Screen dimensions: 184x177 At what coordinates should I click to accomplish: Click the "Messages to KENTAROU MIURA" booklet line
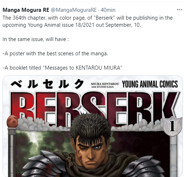tap(62, 68)
